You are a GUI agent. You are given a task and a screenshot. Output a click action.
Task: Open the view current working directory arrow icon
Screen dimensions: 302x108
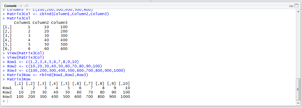tap(27, 6)
